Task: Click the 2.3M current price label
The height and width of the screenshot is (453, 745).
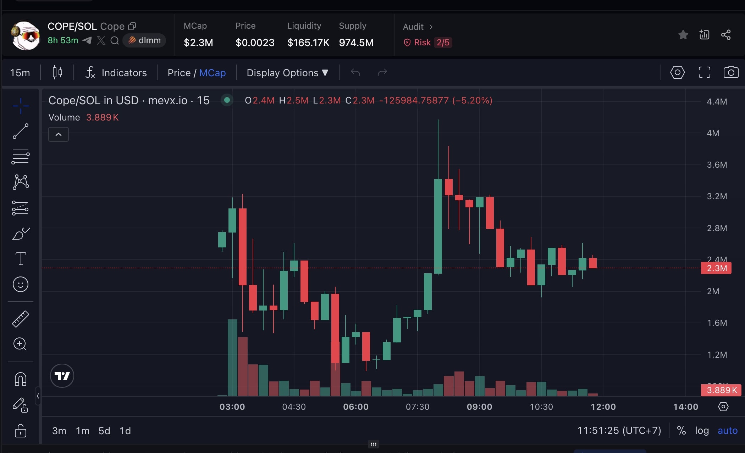Action: [716, 268]
